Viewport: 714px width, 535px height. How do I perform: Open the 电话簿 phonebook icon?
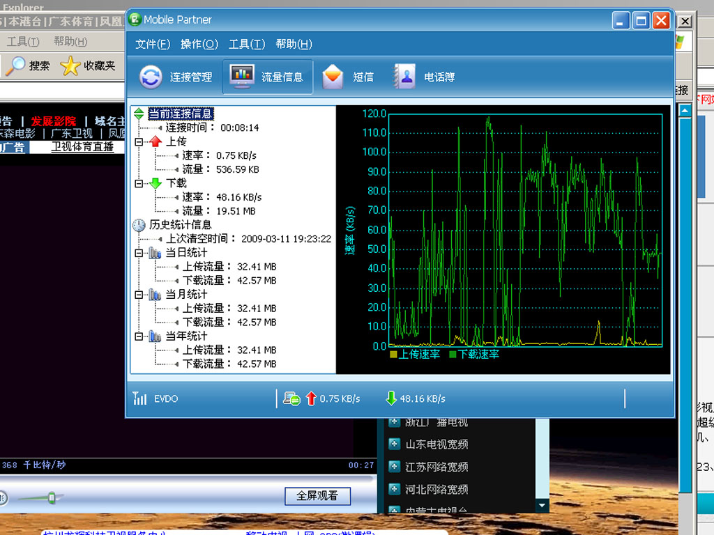click(x=404, y=77)
